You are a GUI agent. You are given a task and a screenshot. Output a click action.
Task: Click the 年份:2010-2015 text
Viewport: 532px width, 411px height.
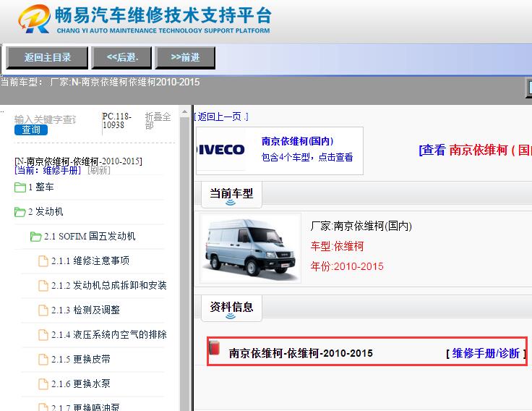click(347, 266)
